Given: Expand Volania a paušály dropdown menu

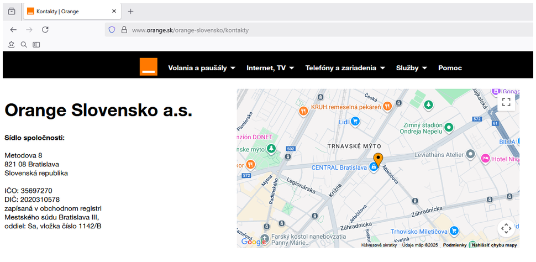Looking at the screenshot, I should (202, 68).
